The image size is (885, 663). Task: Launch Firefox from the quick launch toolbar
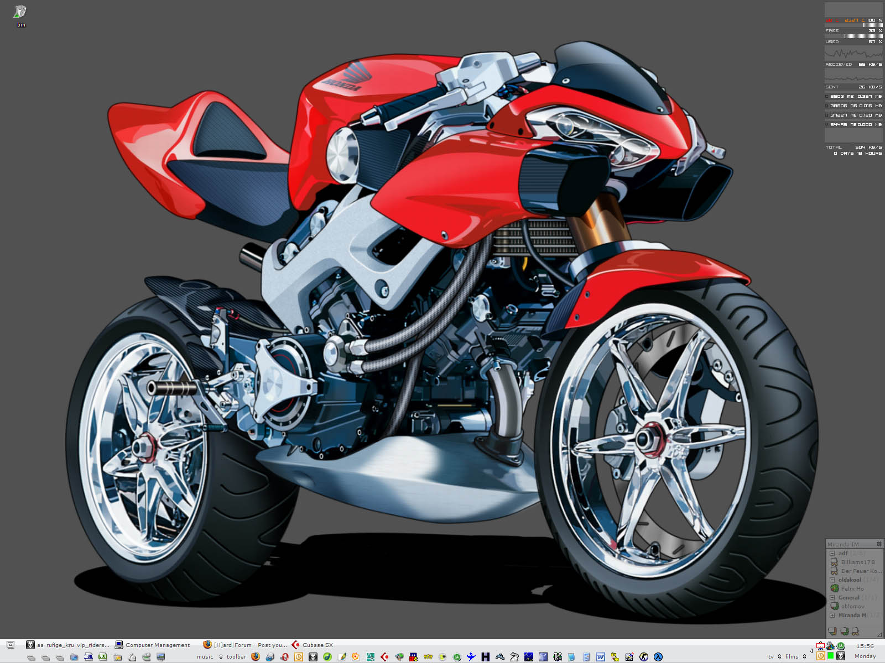tap(256, 656)
